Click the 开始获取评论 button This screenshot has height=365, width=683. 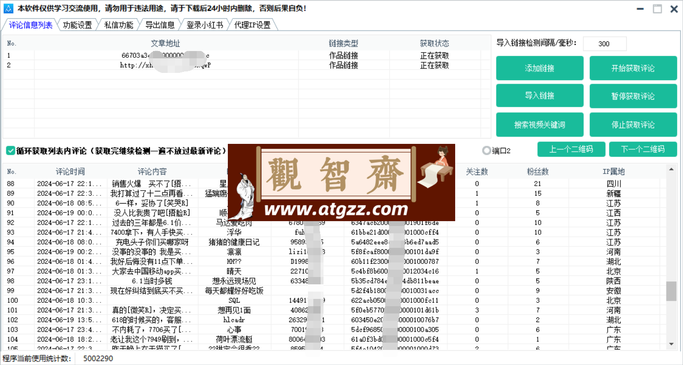point(633,69)
